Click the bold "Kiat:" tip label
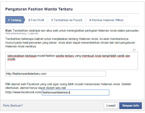The height and width of the screenshot is (113, 145). (x=9, y=31)
